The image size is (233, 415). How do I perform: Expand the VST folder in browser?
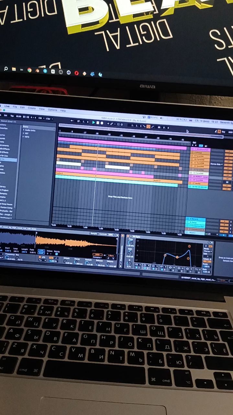pyautogui.click(x=24, y=134)
